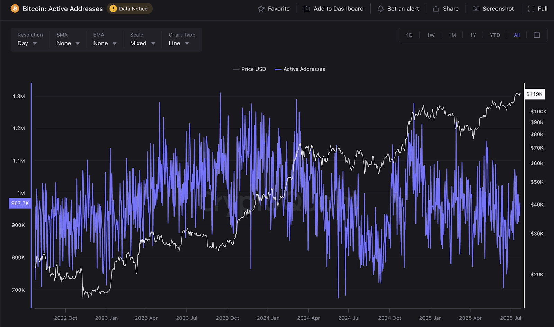Click the 2023 Oct axis label

[227, 318]
